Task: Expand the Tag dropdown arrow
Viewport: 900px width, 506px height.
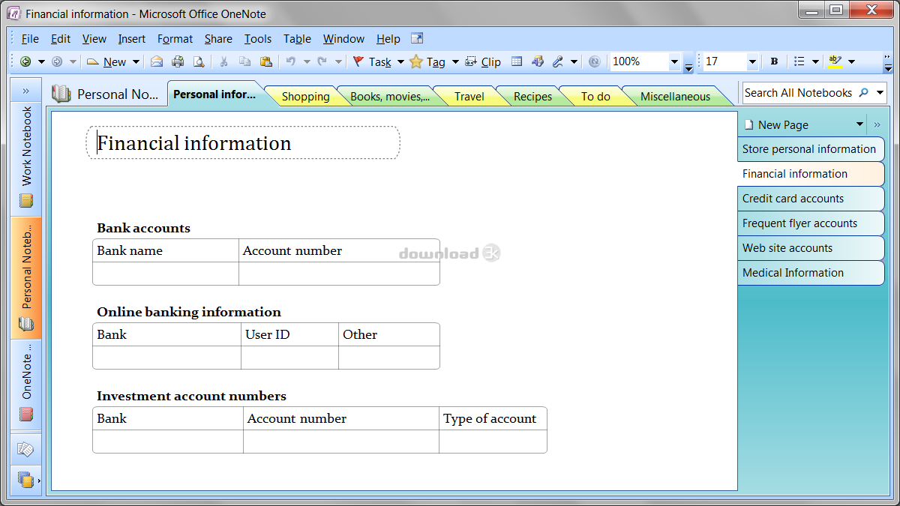Action: tap(455, 62)
